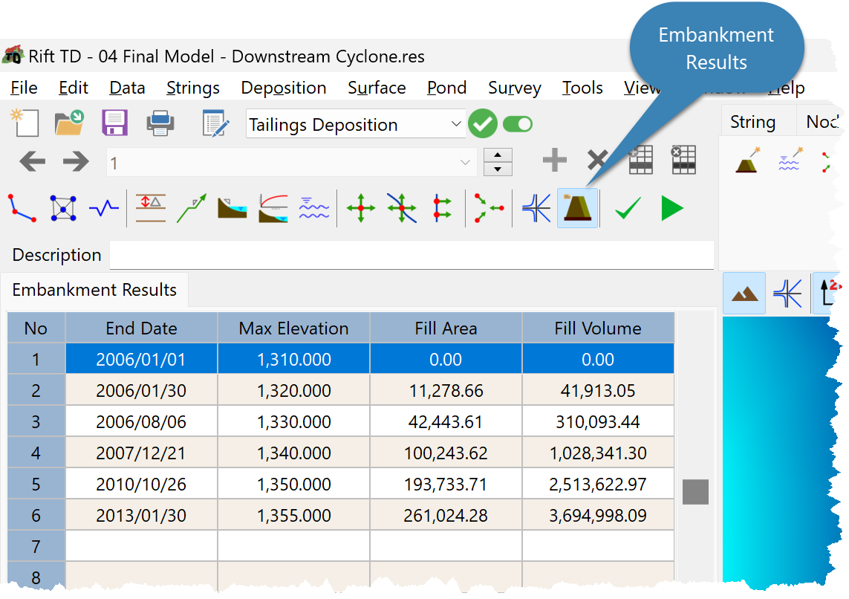
Task: Click the green tick validate icon
Action: click(x=628, y=208)
